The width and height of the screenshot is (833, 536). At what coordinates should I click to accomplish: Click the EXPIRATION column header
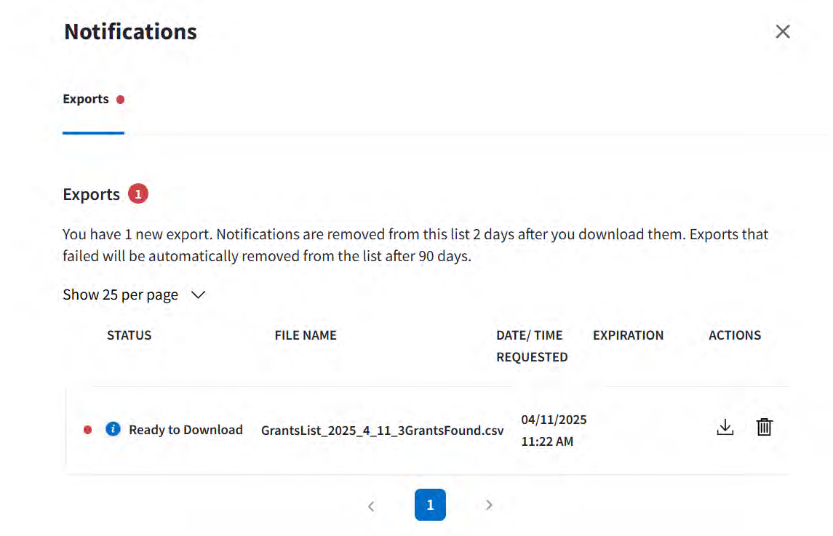(x=628, y=335)
